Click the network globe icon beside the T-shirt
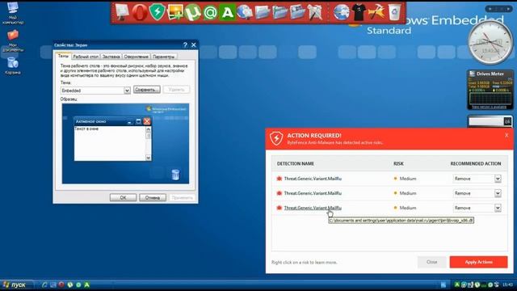 coord(341,13)
